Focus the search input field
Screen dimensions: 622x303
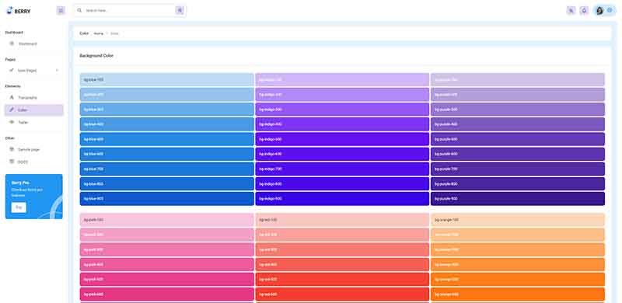point(130,11)
